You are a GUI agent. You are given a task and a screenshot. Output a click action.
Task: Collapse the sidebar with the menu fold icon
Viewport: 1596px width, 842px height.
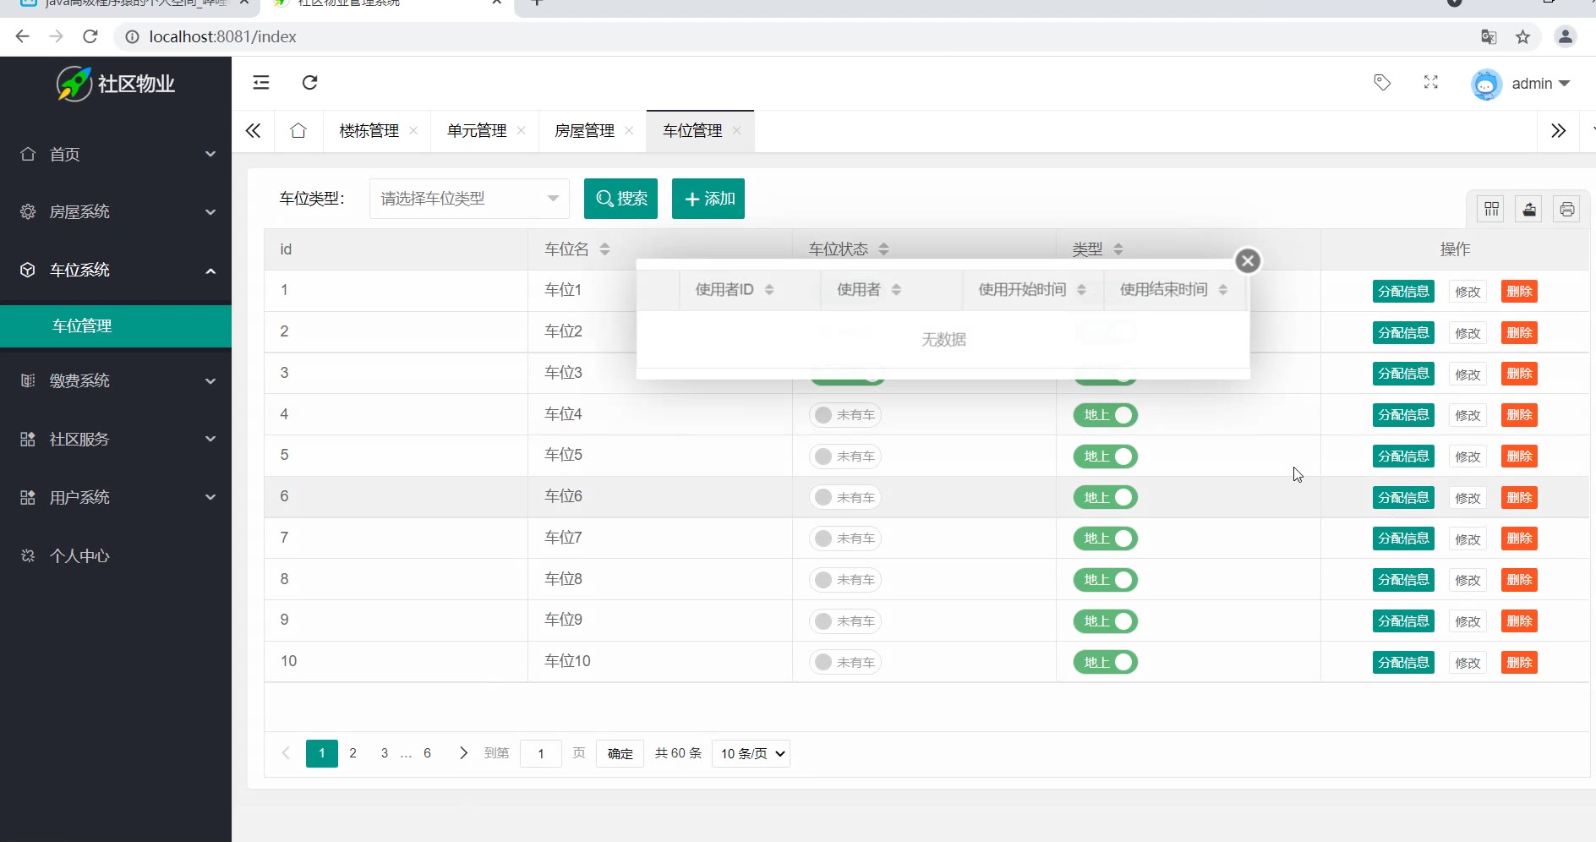click(261, 82)
